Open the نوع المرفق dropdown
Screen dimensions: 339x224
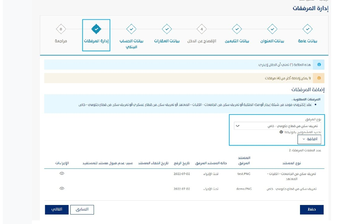pos(277,126)
